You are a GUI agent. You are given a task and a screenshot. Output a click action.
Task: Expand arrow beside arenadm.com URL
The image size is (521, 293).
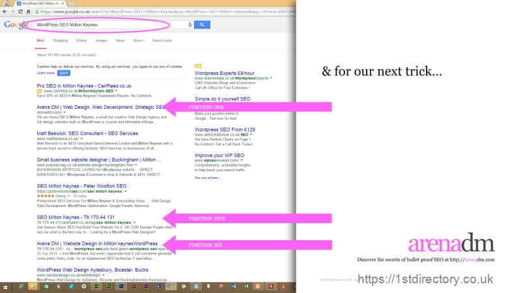[64, 112]
